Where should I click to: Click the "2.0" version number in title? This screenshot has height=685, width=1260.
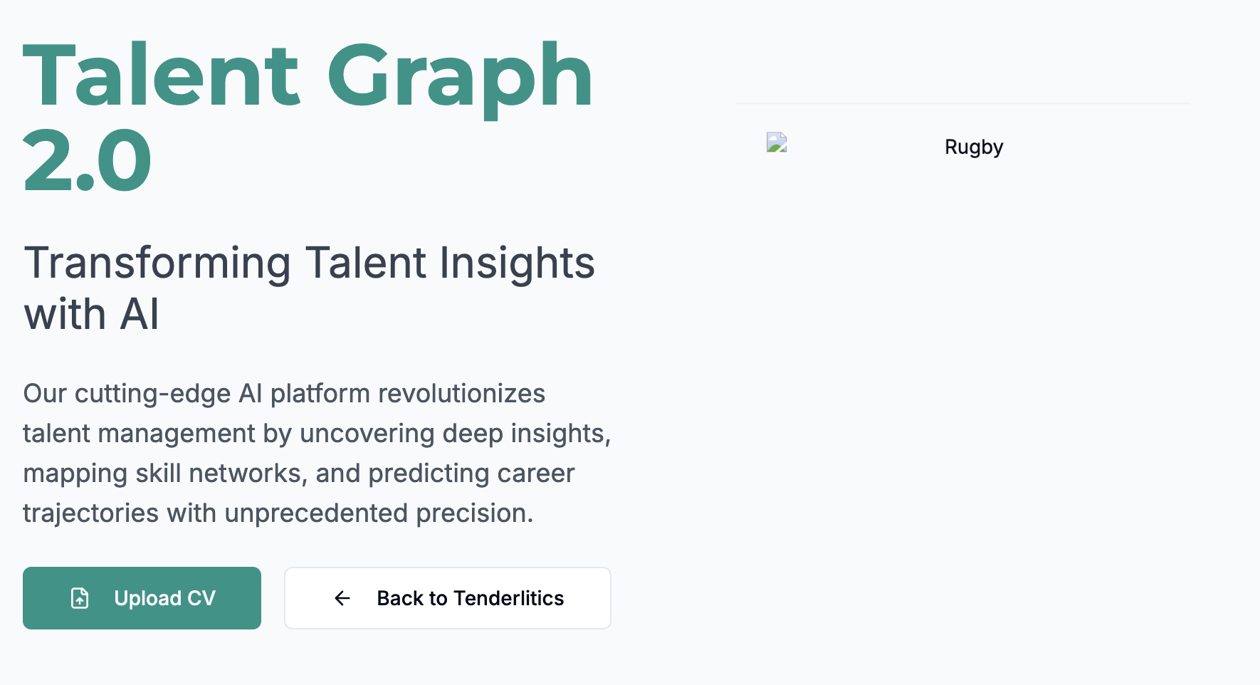coord(88,161)
